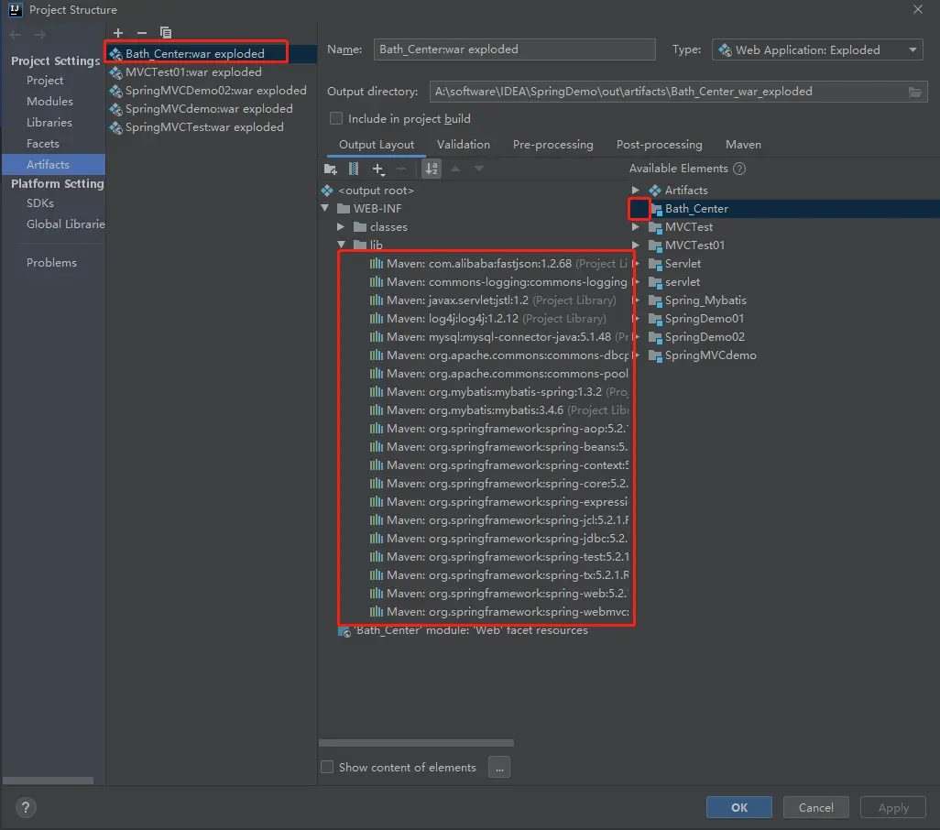Expand Artifacts in Available Elements
The width and height of the screenshot is (940, 830).
pos(636,191)
